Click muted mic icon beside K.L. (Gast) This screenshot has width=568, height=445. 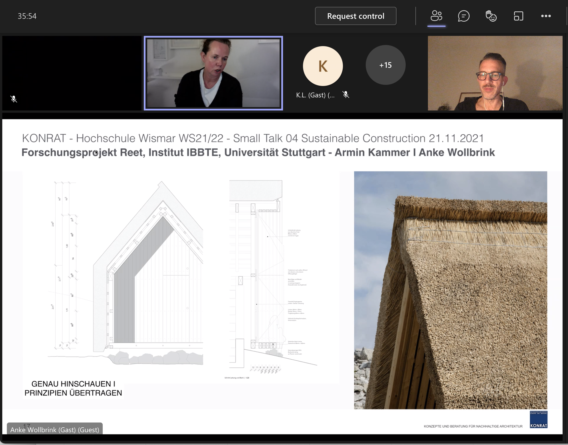tap(346, 95)
